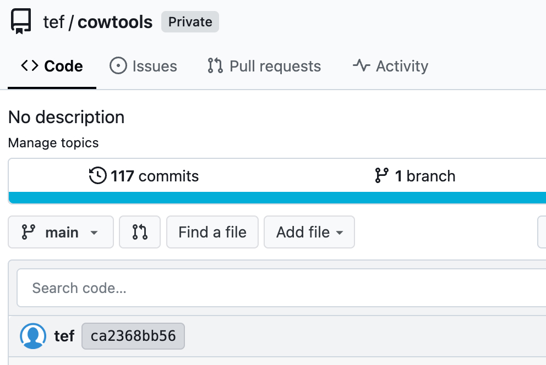Screen dimensions: 546x365
Task: Open the Pull requests tab
Action: (264, 66)
